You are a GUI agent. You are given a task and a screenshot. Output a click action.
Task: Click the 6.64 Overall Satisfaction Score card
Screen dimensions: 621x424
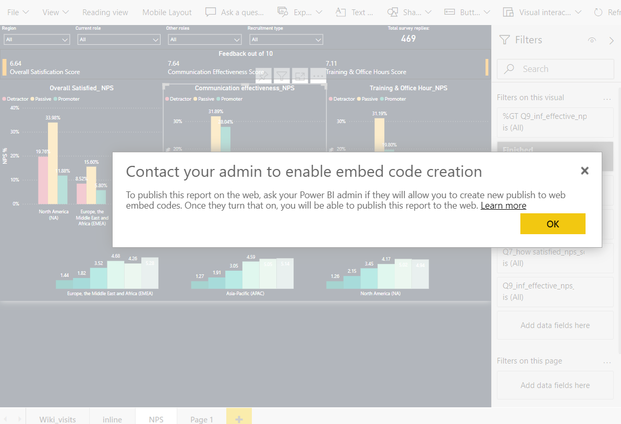45,68
